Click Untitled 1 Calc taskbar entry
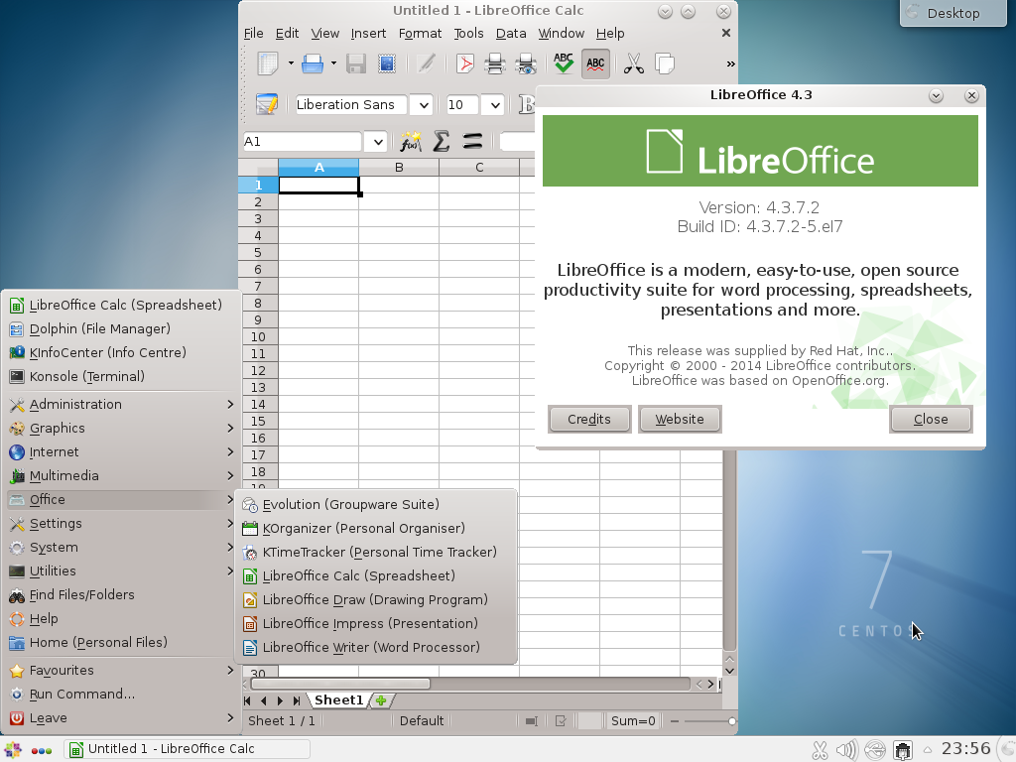This screenshot has height=762, width=1016. click(x=187, y=749)
